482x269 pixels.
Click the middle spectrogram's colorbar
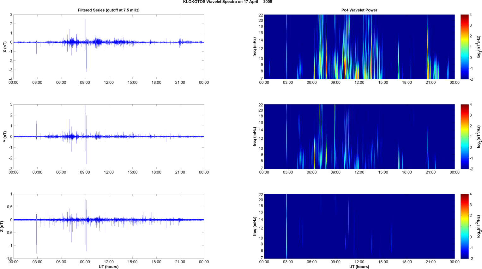click(464, 137)
